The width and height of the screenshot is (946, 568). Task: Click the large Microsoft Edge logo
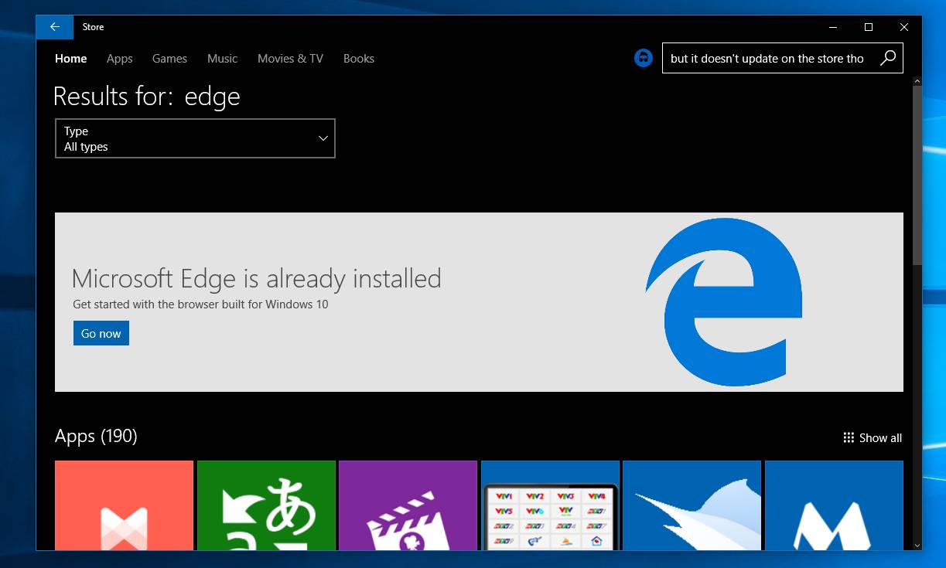pyautogui.click(x=723, y=302)
